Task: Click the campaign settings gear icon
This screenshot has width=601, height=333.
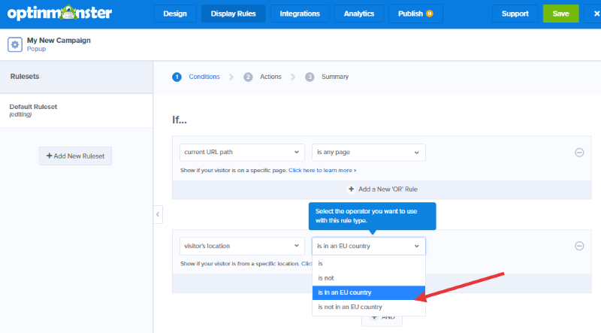Action: click(15, 44)
